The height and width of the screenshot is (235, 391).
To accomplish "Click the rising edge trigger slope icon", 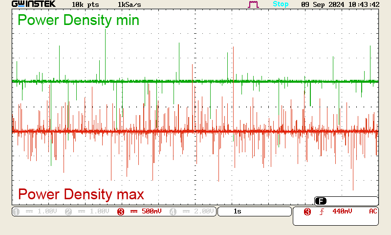I will (x=322, y=212).
